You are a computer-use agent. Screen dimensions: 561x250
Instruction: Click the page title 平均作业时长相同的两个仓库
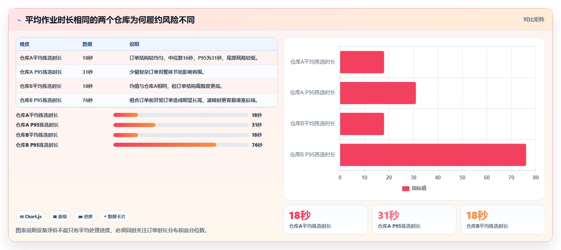coord(110,20)
